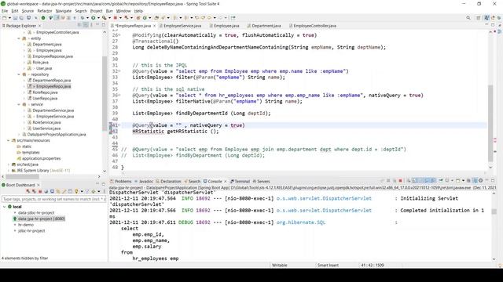Click the Save All toolbar icon
Image resolution: width=503 pixels, height=282 pixels.
point(21,18)
